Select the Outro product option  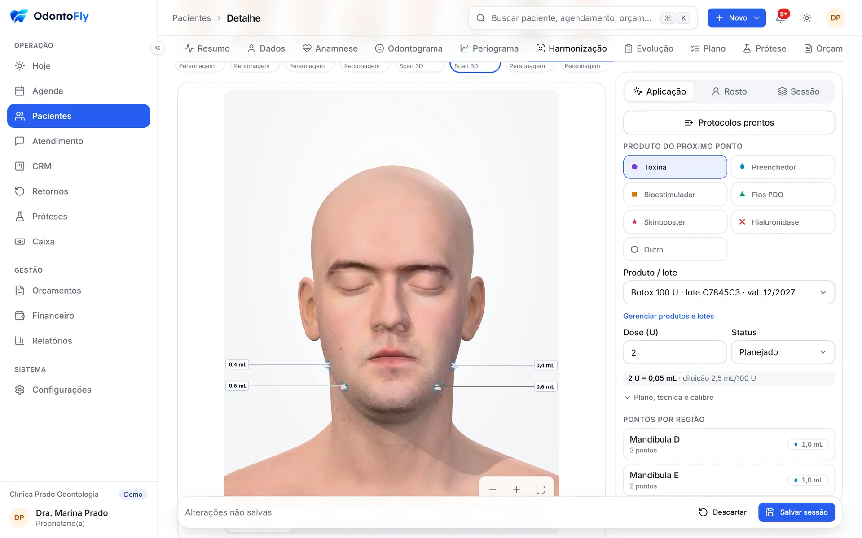pos(675,249)
